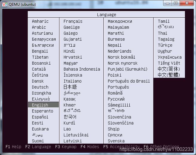Select Arabic in the language list
Viewport: 196px width, 155px height.
point(39,27)
